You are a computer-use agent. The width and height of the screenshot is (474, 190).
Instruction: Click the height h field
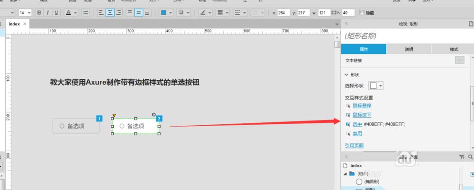point(348,13)
